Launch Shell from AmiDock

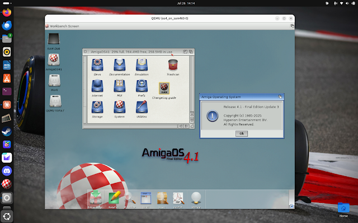coord(146,198)
